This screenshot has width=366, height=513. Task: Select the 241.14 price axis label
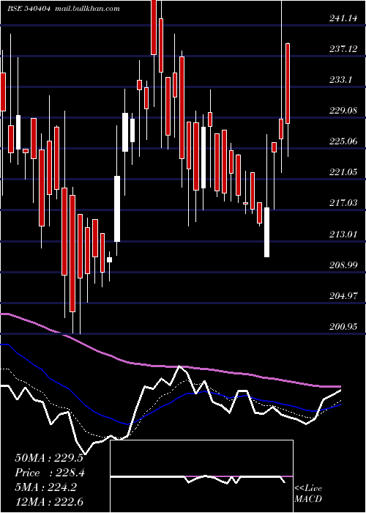pos(343,18)
